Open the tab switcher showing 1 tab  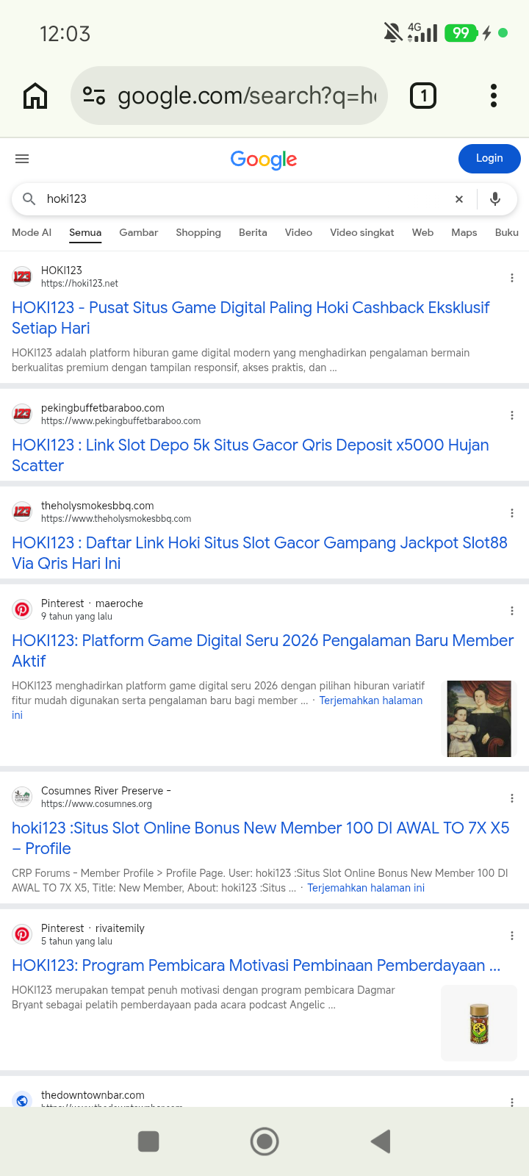click(x=423, y=96)
